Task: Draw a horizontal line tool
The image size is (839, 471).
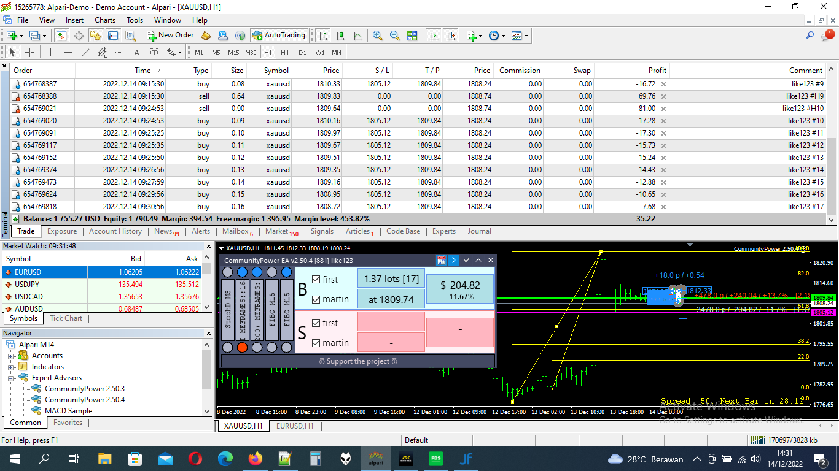Action: pyautogui.click(x=68, y=53)
